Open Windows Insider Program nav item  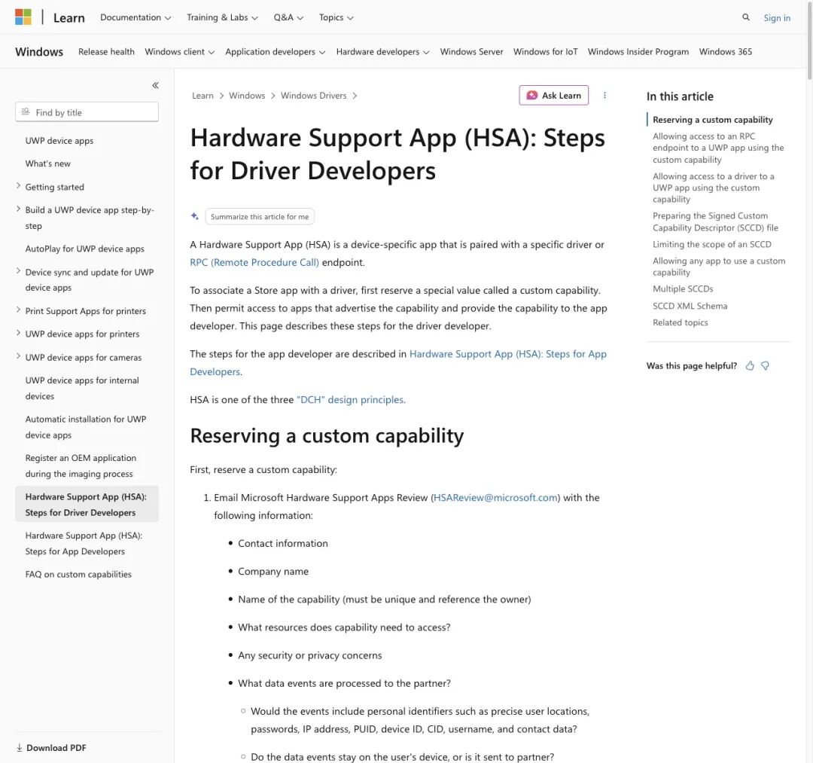(638, 52)
